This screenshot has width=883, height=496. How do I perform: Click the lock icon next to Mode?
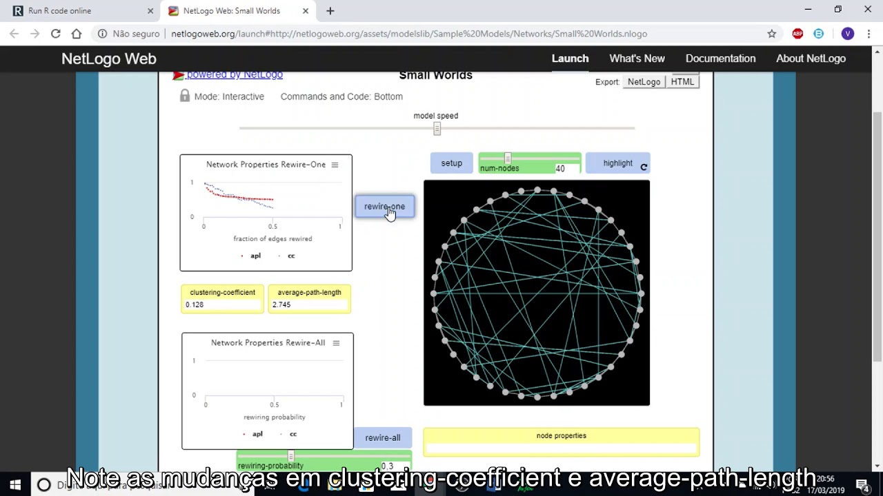[184, 96]
